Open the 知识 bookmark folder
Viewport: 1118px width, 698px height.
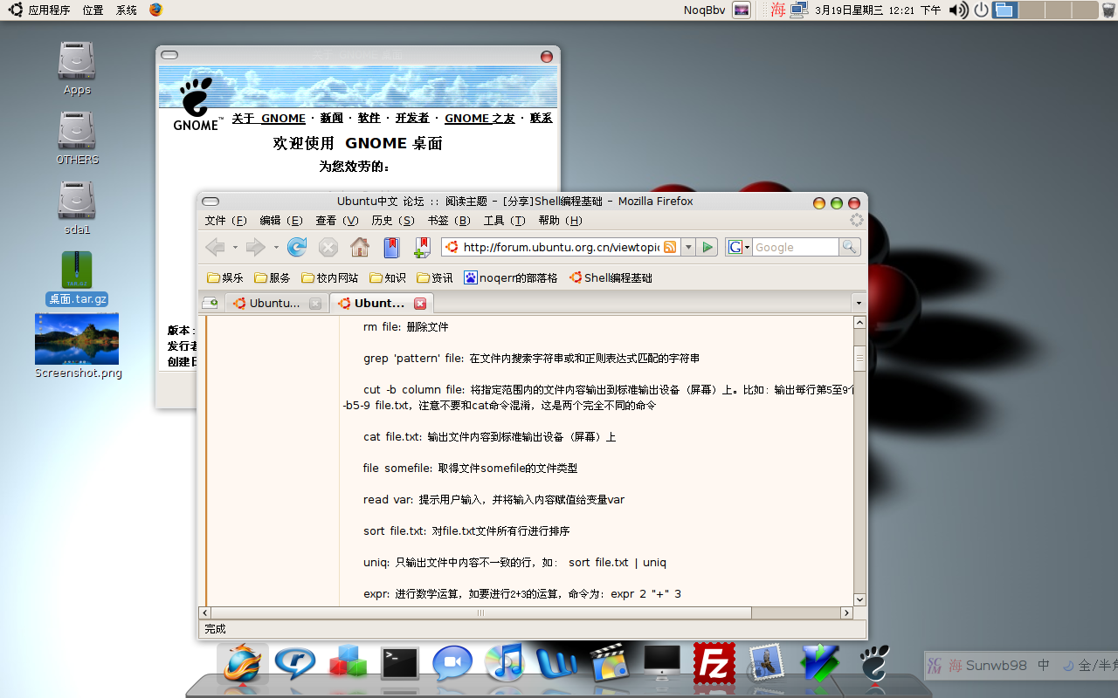pos(387,277)
